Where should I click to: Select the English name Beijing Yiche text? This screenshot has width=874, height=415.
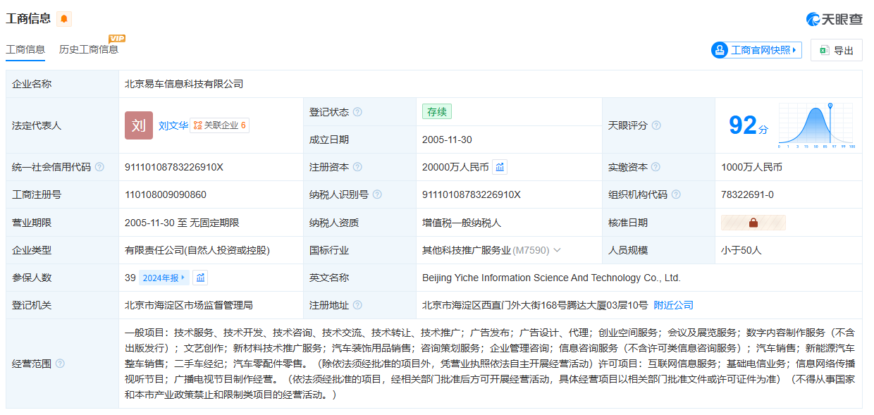(551, 278)
